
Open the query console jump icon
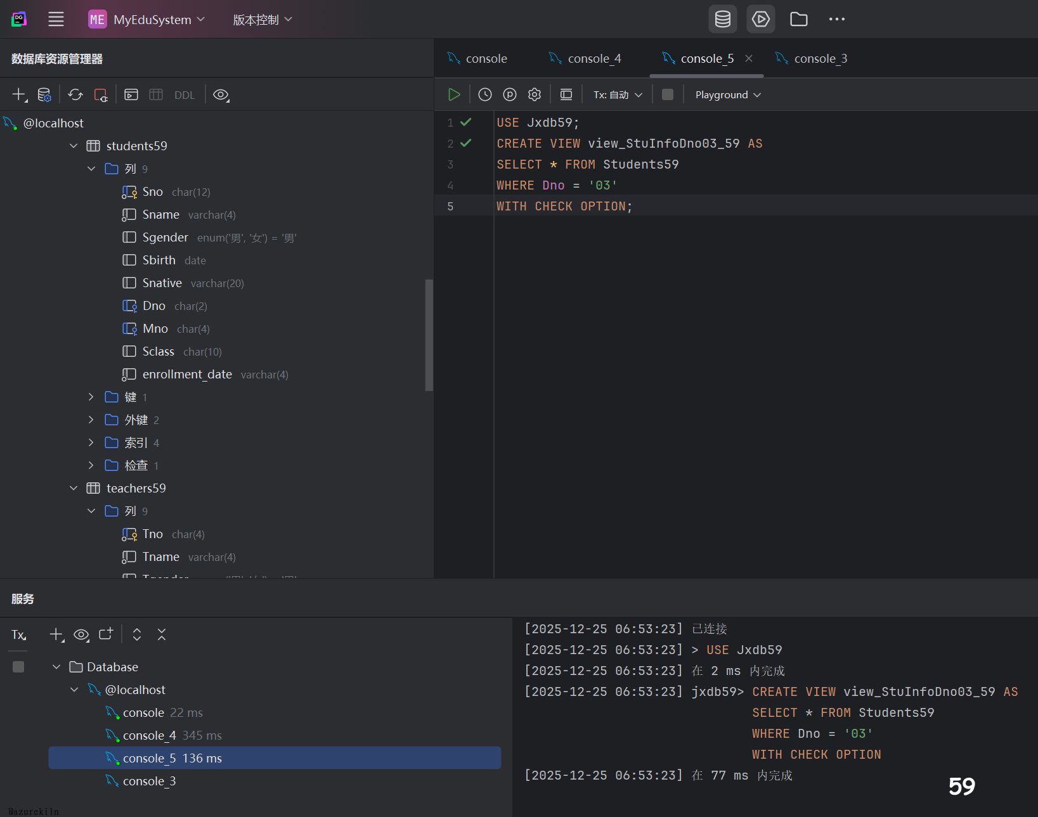[x=131, y=94]
